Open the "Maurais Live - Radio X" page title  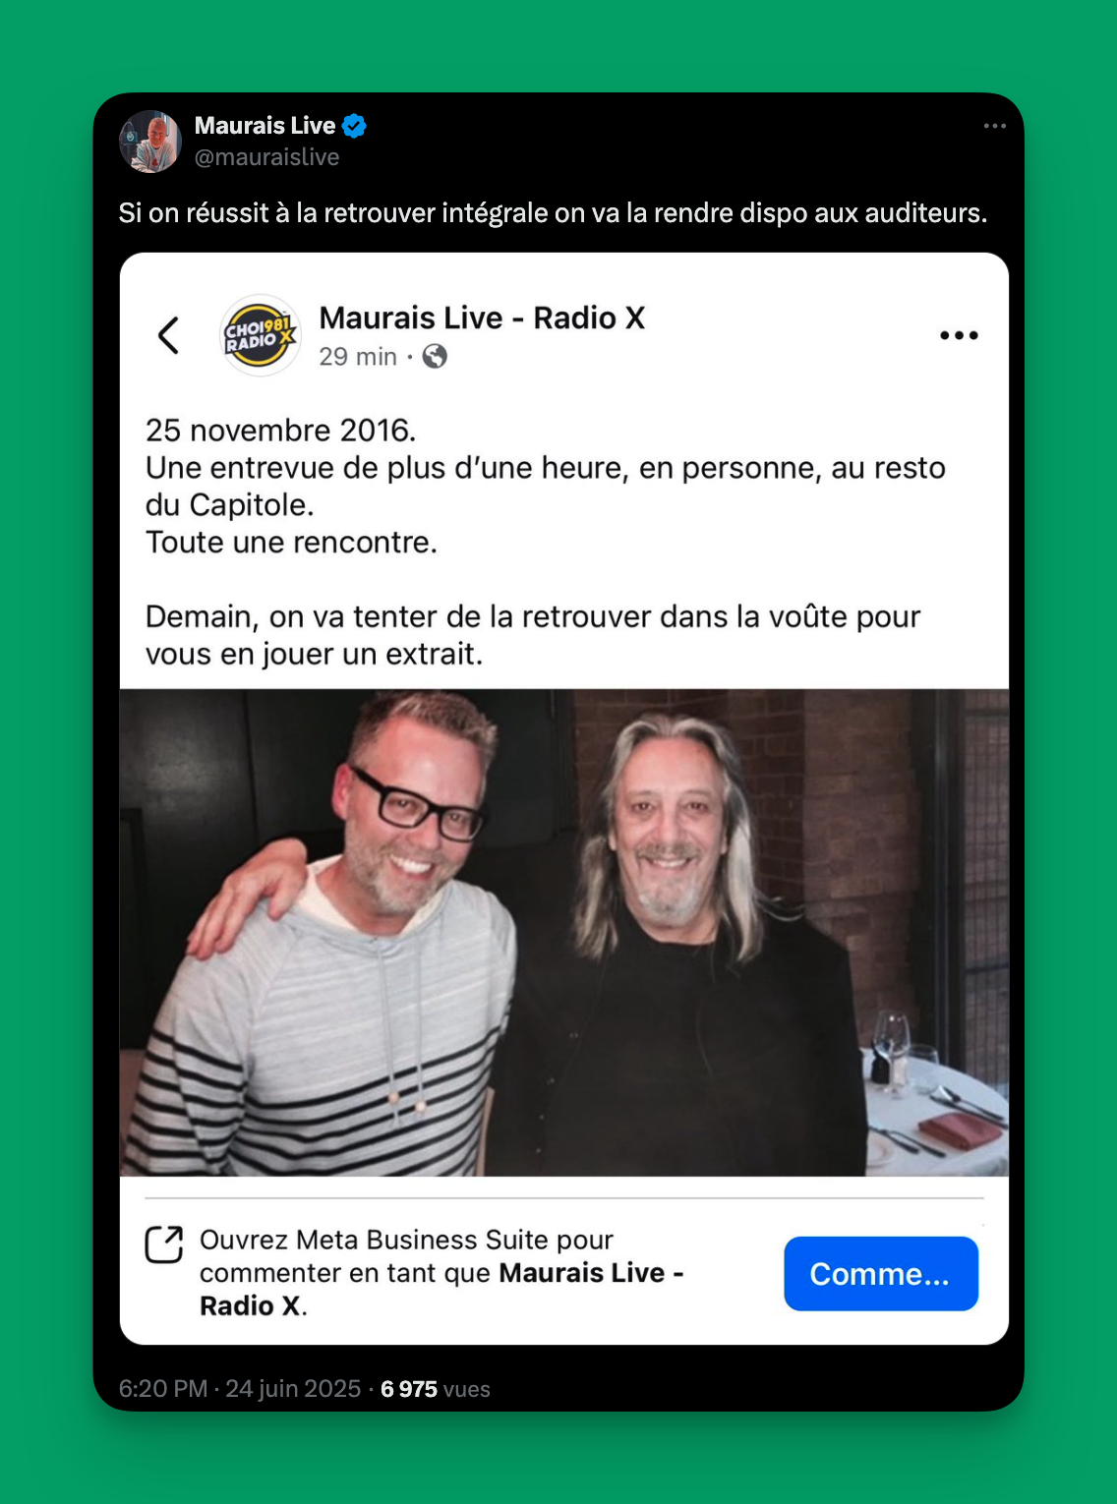482,318
